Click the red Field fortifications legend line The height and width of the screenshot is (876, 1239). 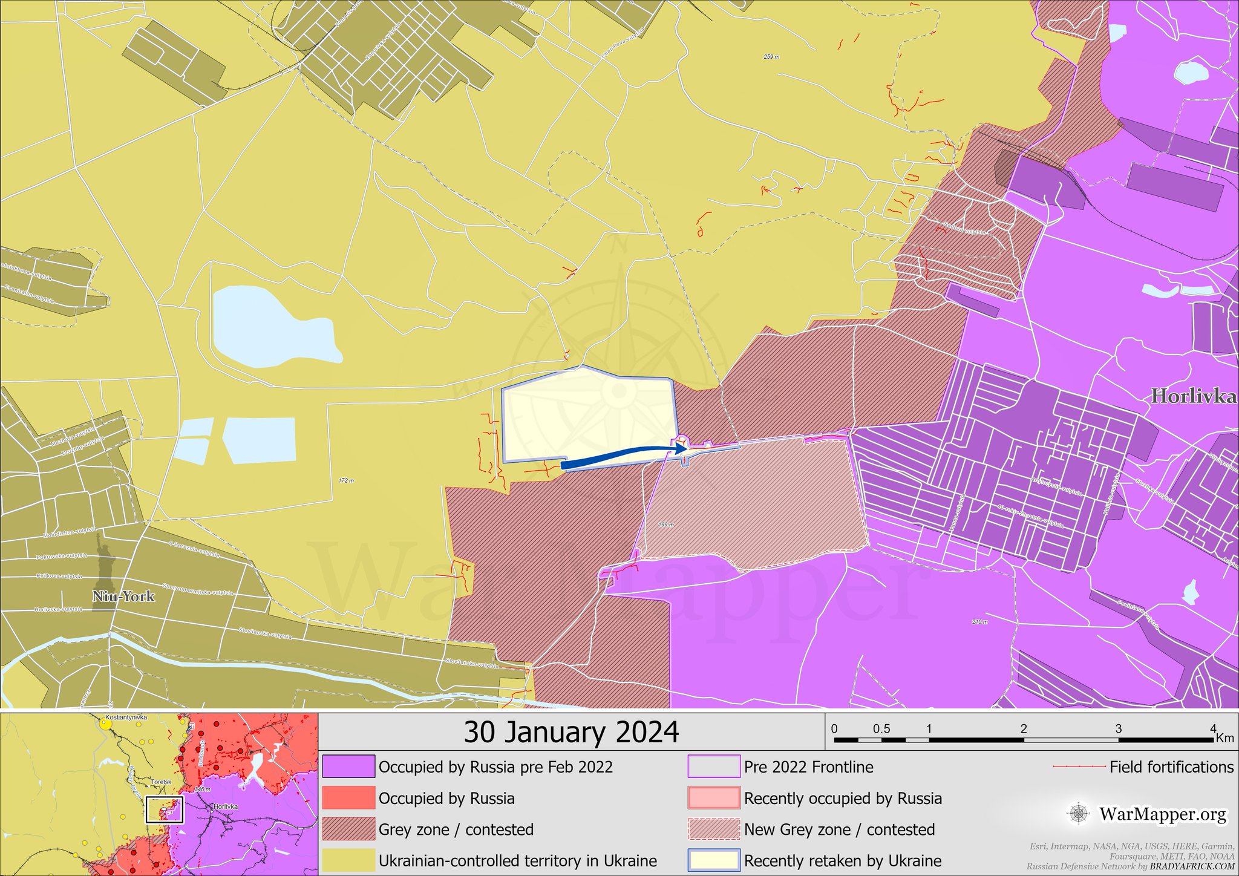click(1079, 767)
